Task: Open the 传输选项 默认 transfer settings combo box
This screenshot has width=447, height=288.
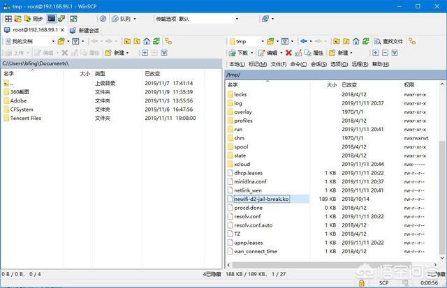Action: coord(197,19)
